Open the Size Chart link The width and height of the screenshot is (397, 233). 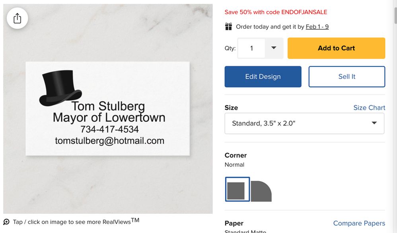tap(369, 108)
